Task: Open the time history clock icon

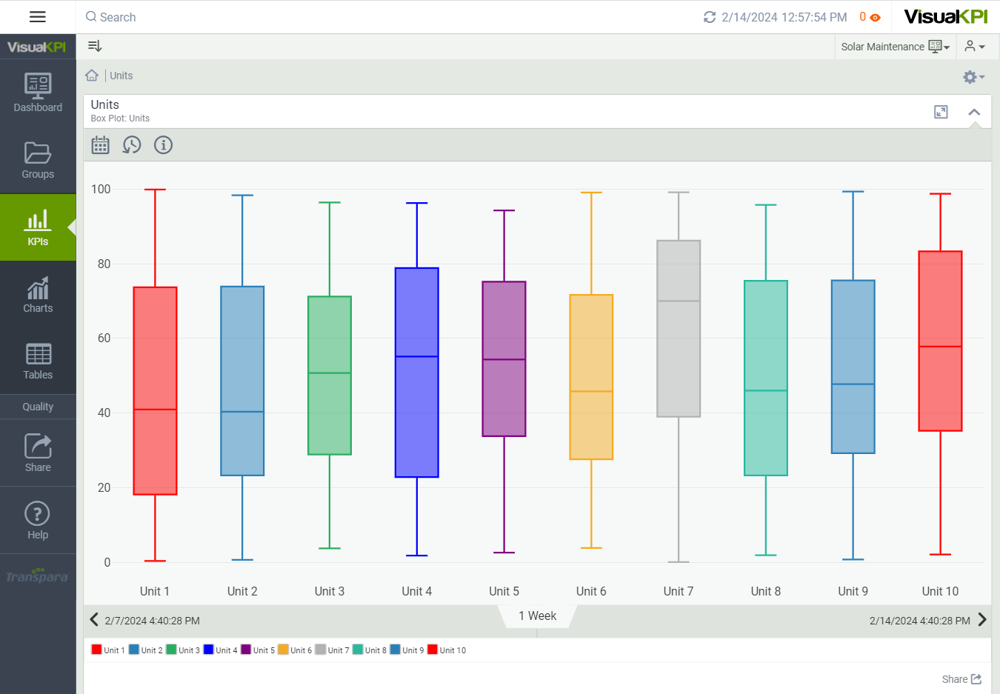Action: [132, 145]
